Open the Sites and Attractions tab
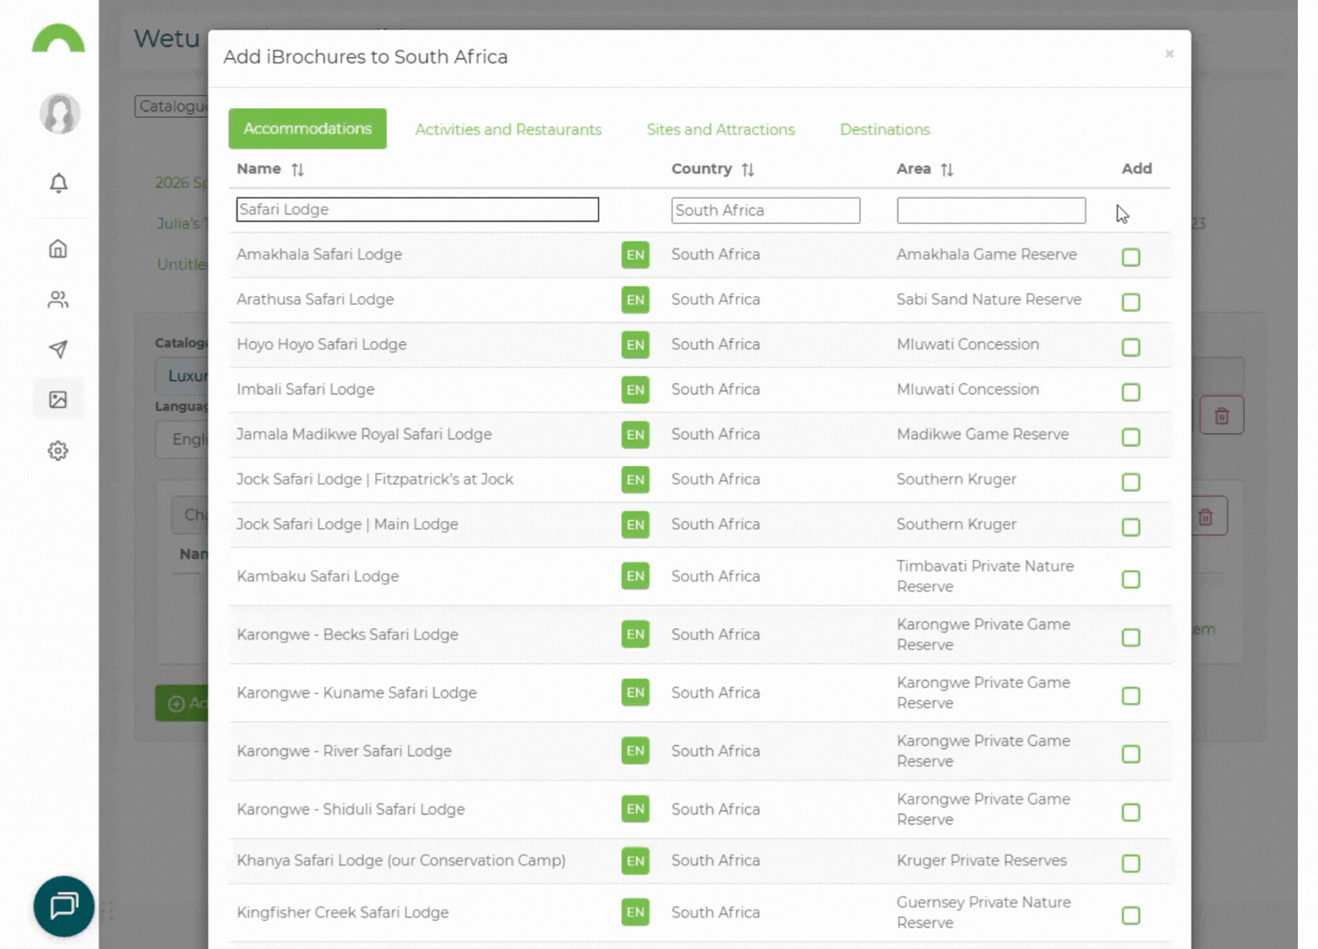 [721, 129]
